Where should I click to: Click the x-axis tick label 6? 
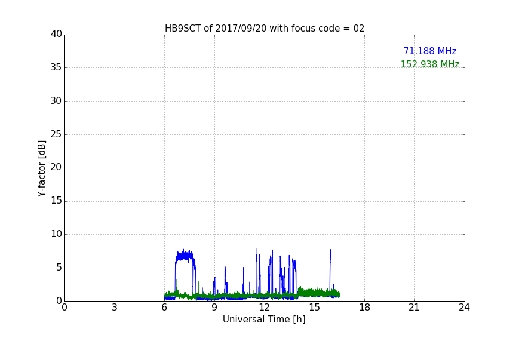tap(165, 308)
